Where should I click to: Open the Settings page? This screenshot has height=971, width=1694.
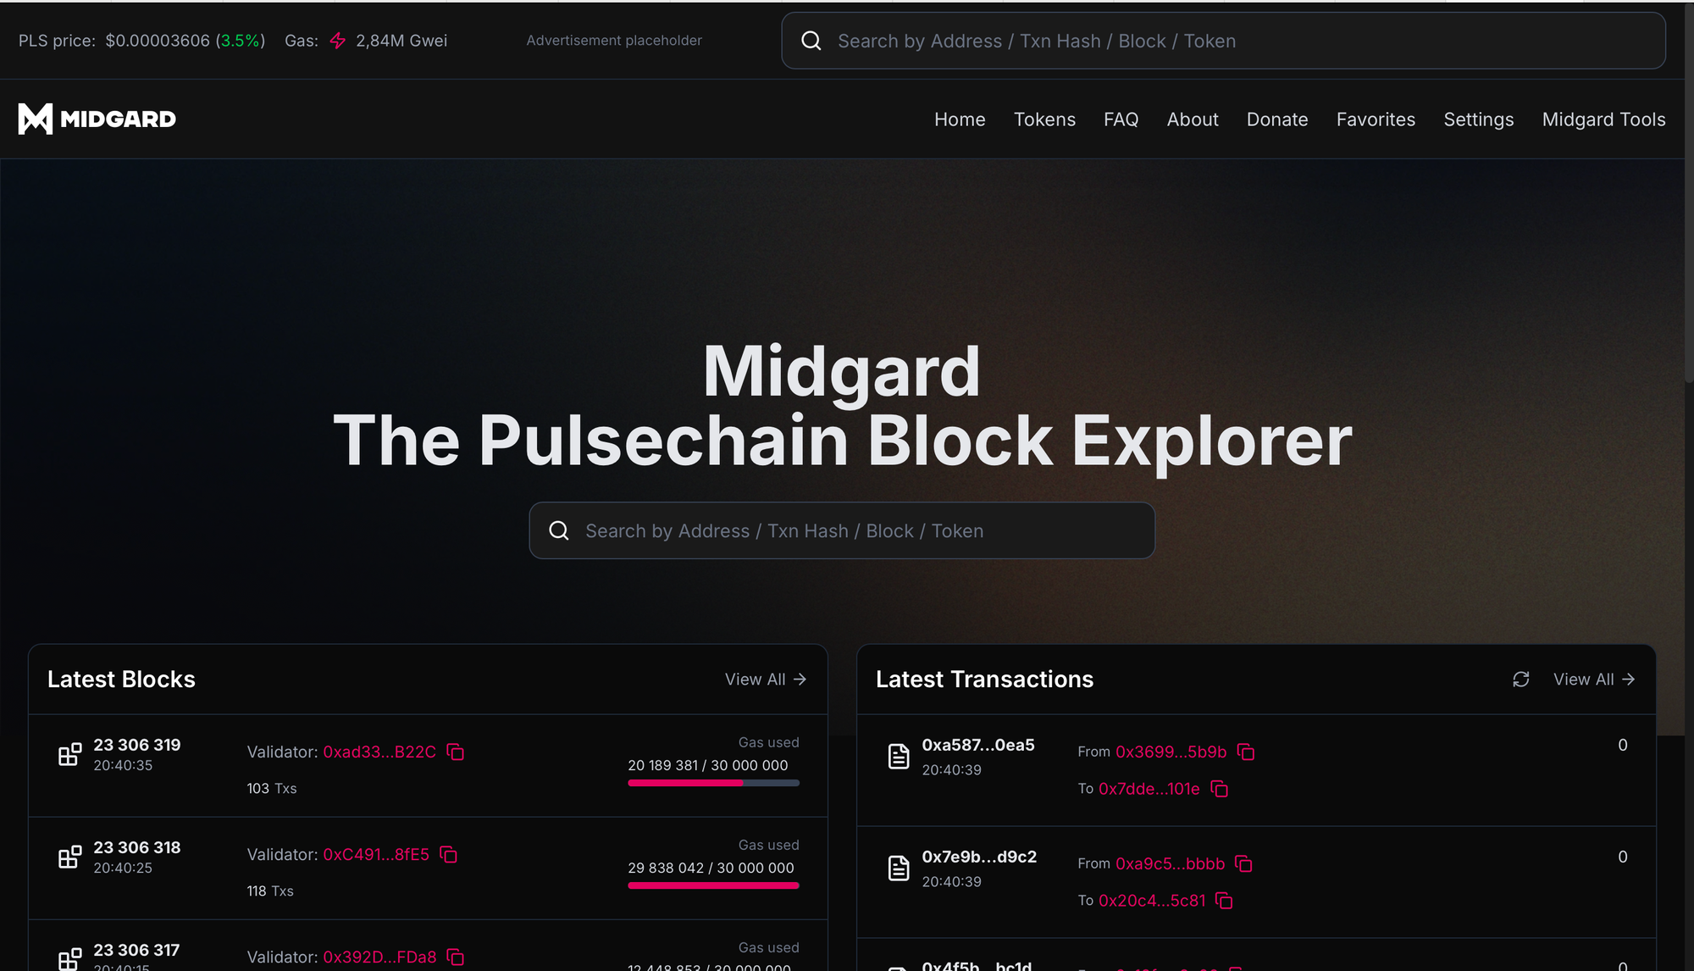click(x=1478, y=119)
